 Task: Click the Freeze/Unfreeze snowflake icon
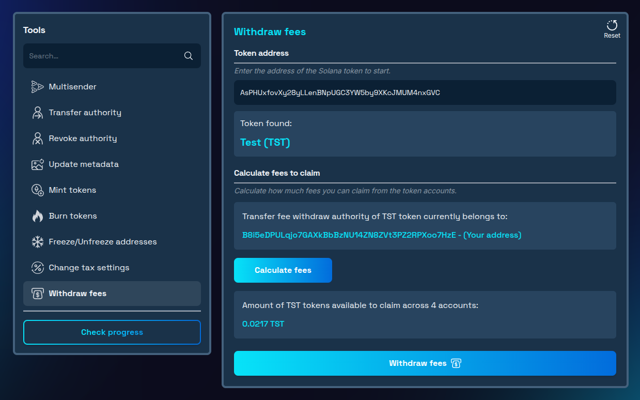coord(37,242)
